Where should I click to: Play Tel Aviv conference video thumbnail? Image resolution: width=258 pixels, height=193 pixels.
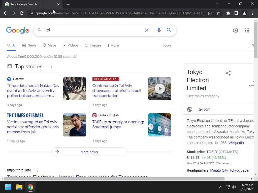pyautogui.click(x=159, y=89)
